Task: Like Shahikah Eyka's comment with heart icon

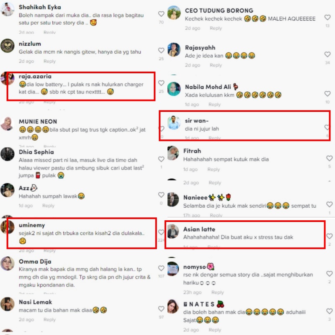Action: [x=161, y=14]
